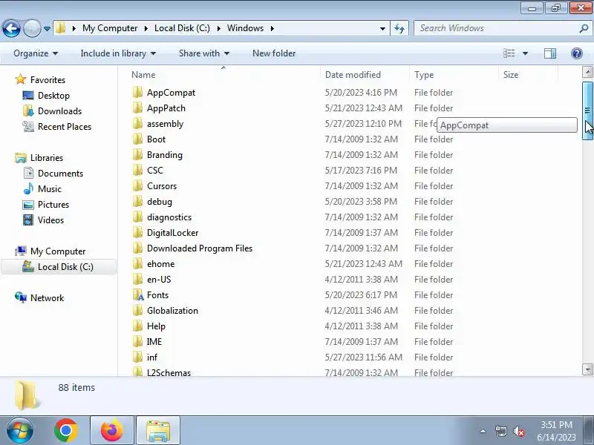Viewport: 594px width, 445px height.
Task: Select the Downloaded Program Files folder
Action: point(200,248)
